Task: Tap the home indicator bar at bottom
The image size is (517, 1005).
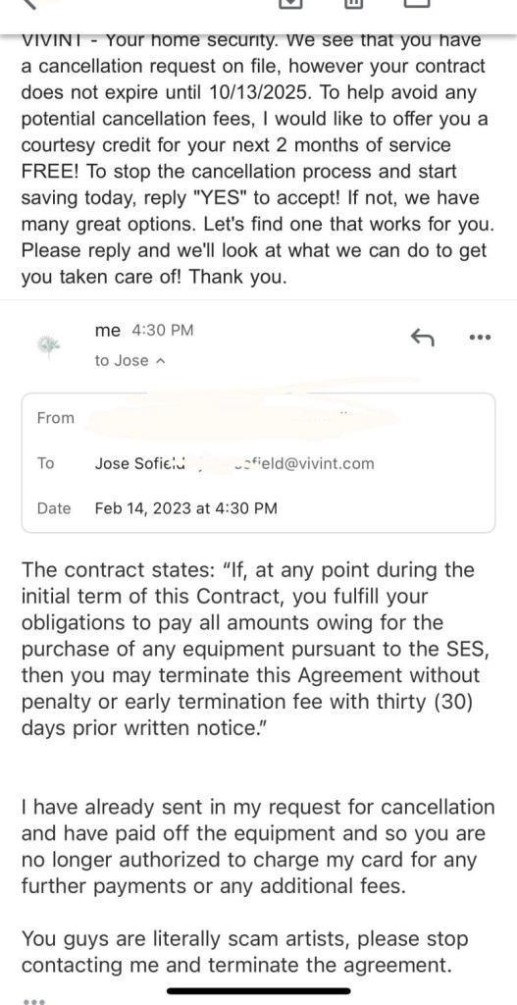Action: coord(259,991)
